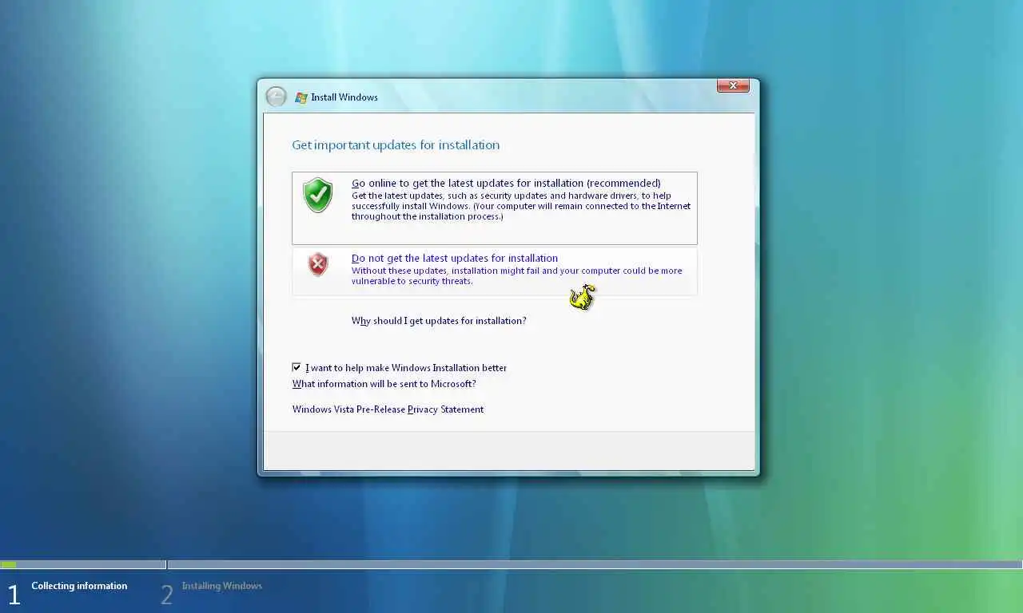
Task: Click the Get important updates for installation heading
Action: 396,145
